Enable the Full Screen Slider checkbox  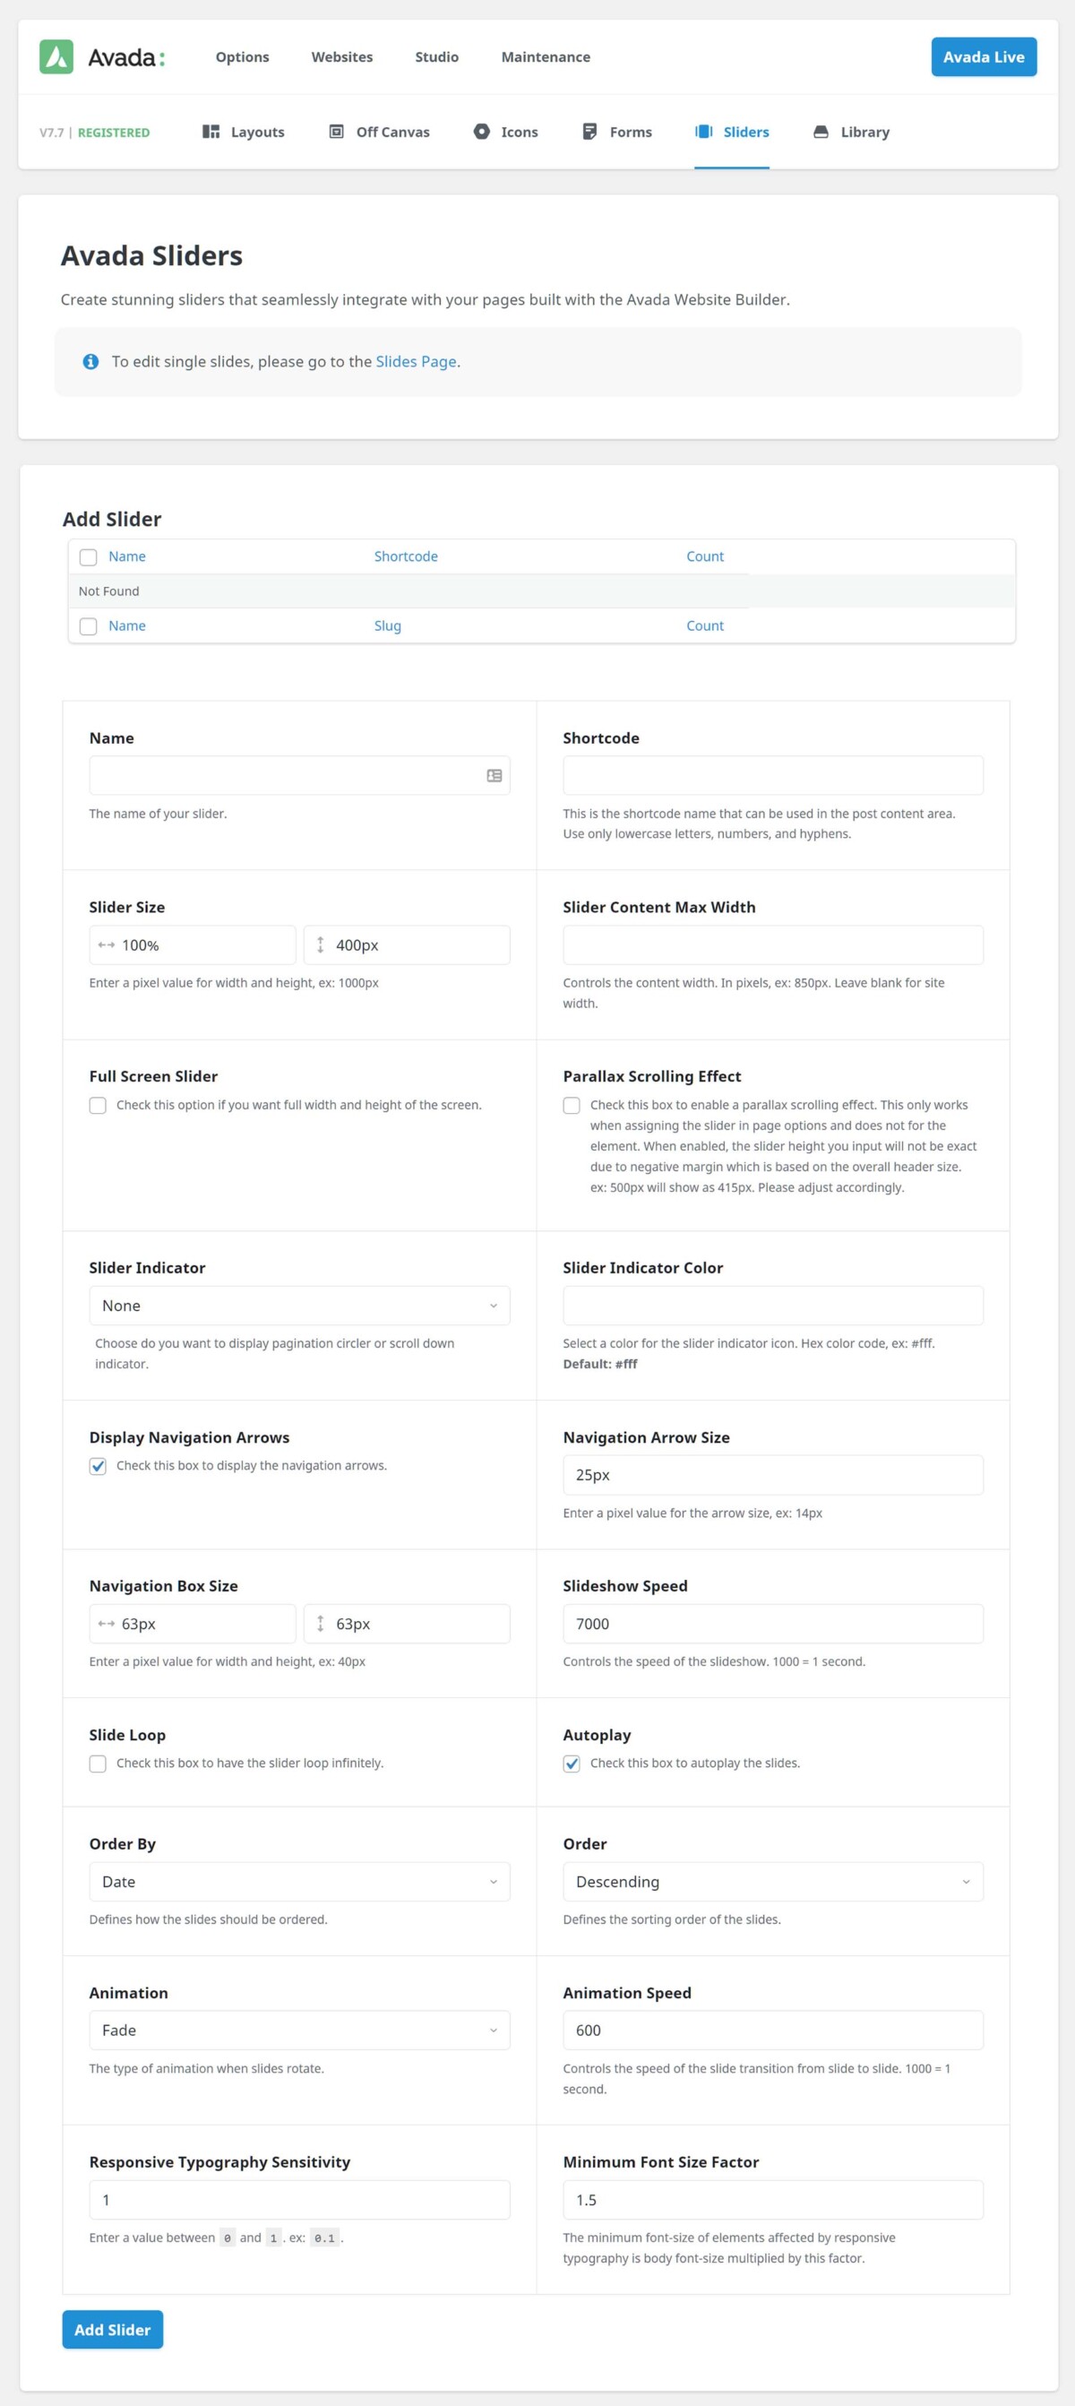[97, 1105]
